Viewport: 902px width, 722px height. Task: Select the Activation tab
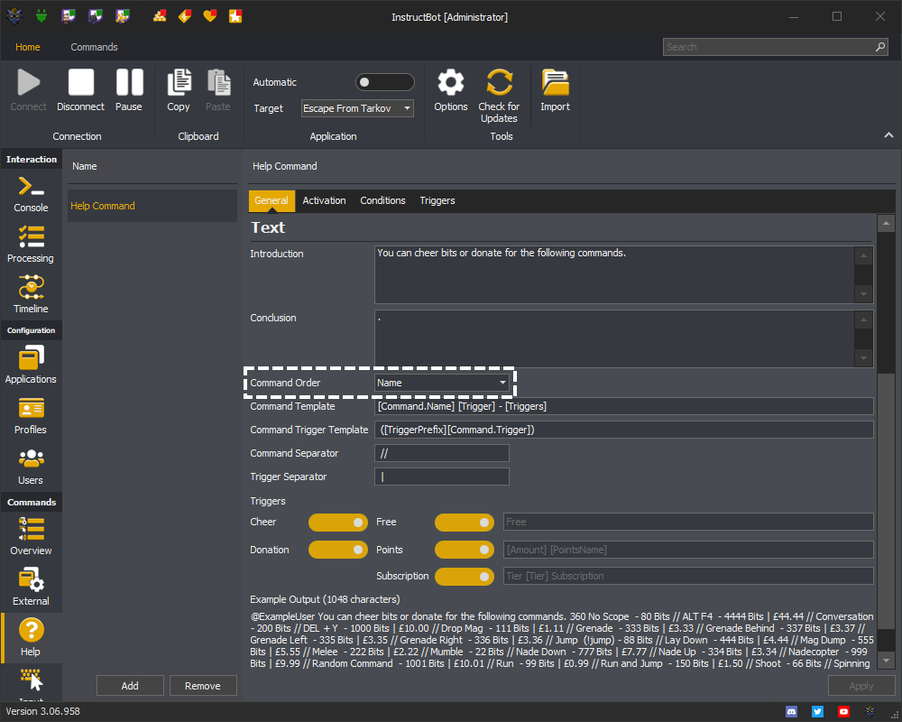325,200
